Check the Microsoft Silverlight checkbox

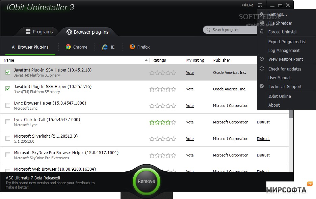tap(8, 138)
